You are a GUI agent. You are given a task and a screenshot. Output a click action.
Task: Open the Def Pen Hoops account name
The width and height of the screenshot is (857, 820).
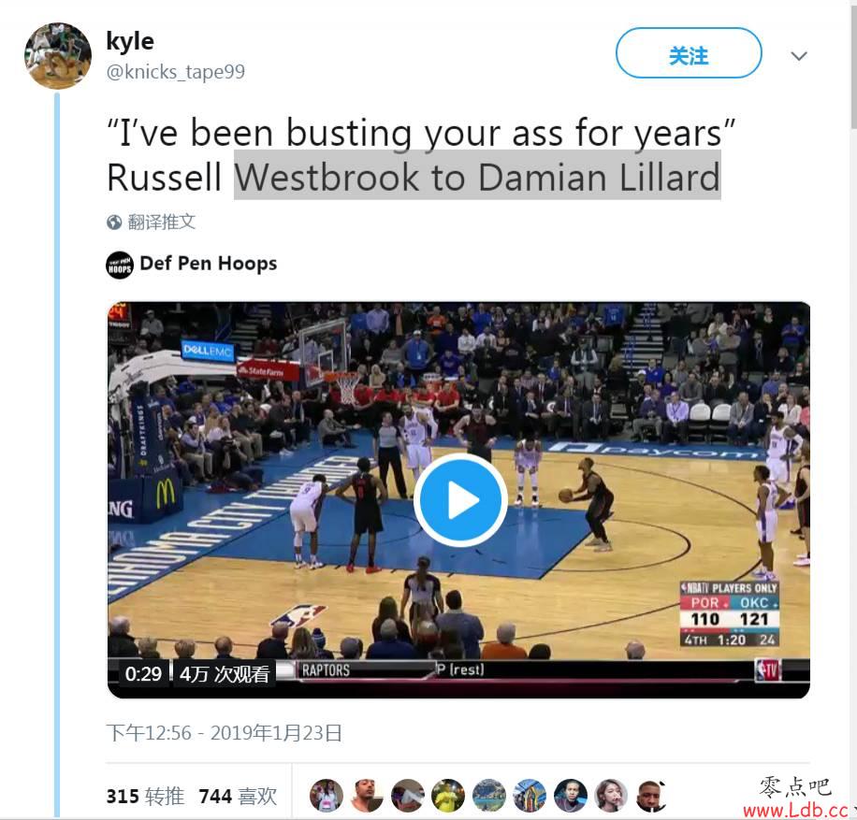[209, 264]
